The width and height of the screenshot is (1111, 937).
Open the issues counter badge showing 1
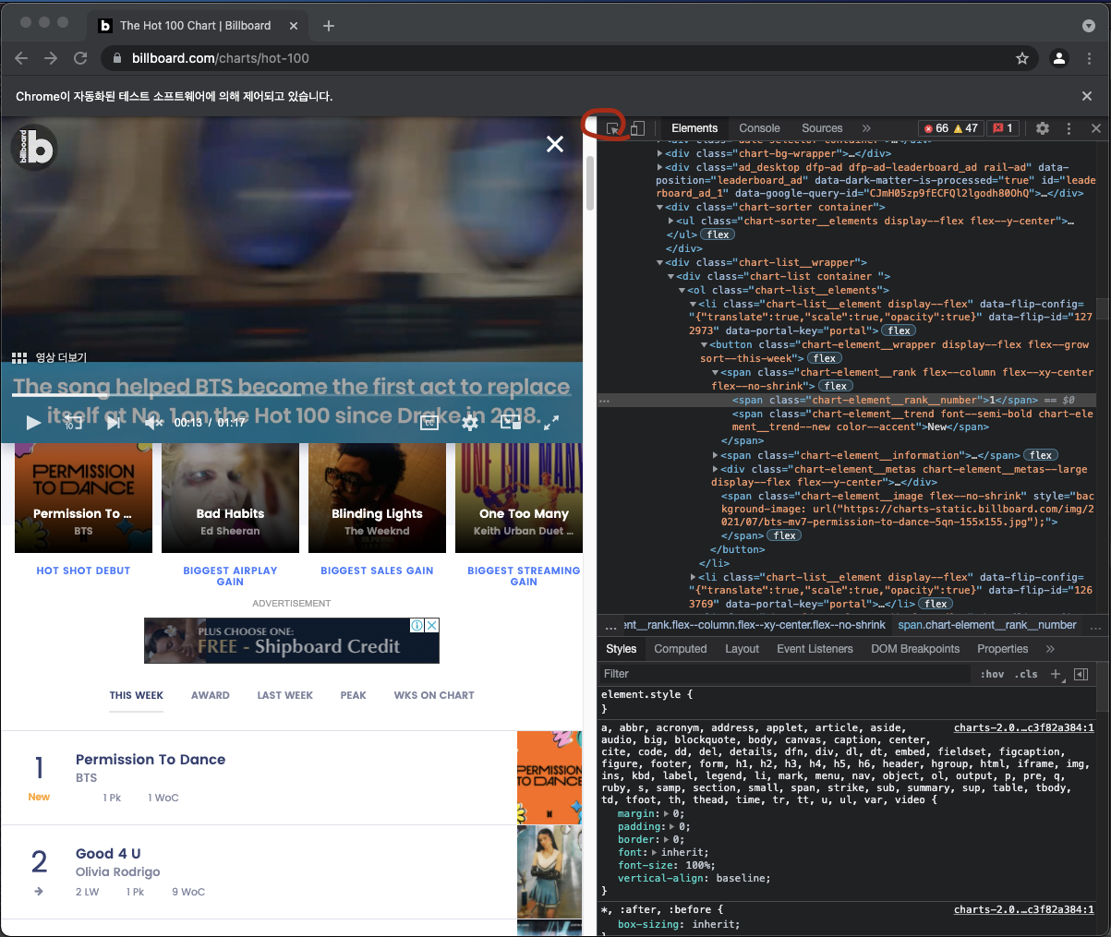point(1003,128)
